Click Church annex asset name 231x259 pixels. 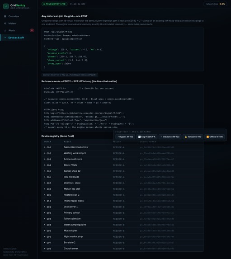71,248
